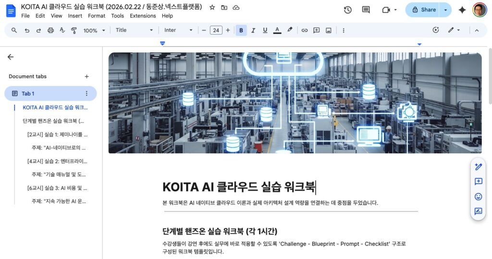This screenshot has width=492, height=259.
Task: Jump to [2교시] 실습 1 outline item
Action: click(x=58, y=135)
